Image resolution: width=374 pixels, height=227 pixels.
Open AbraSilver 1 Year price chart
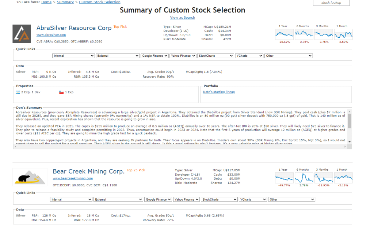[284, 34]
